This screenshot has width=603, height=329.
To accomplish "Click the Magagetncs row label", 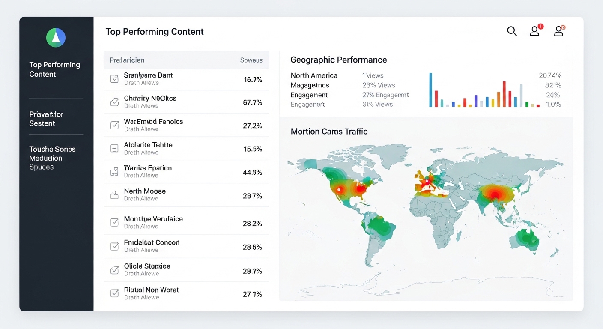I will tap(310, 85).
